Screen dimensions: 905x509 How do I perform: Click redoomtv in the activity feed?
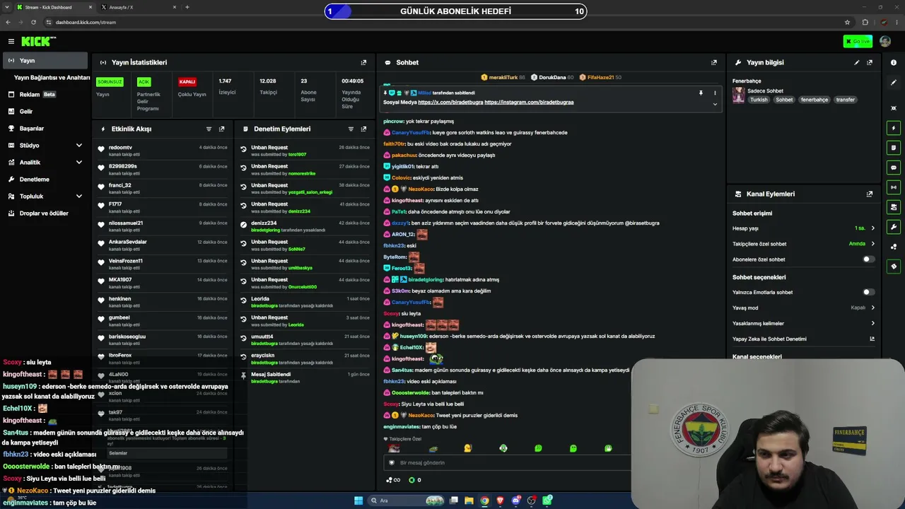[120, 147]
